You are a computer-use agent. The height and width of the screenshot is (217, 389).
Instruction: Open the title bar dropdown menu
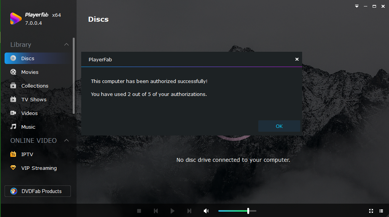[x=357, y=6]
